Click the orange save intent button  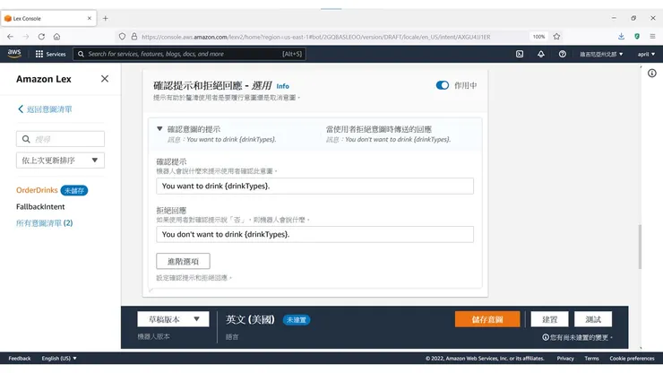pos(487,319)
